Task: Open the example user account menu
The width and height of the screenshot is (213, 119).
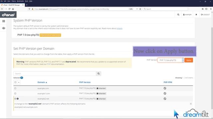Action: point(187,15)
